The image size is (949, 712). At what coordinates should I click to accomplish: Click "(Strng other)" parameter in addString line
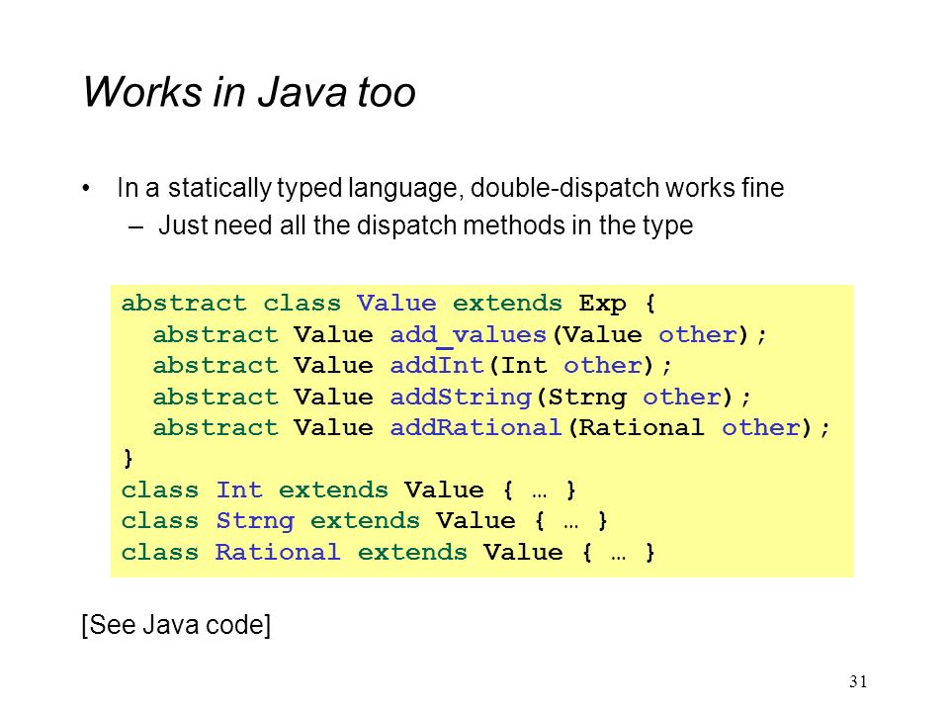pos(635,398)
